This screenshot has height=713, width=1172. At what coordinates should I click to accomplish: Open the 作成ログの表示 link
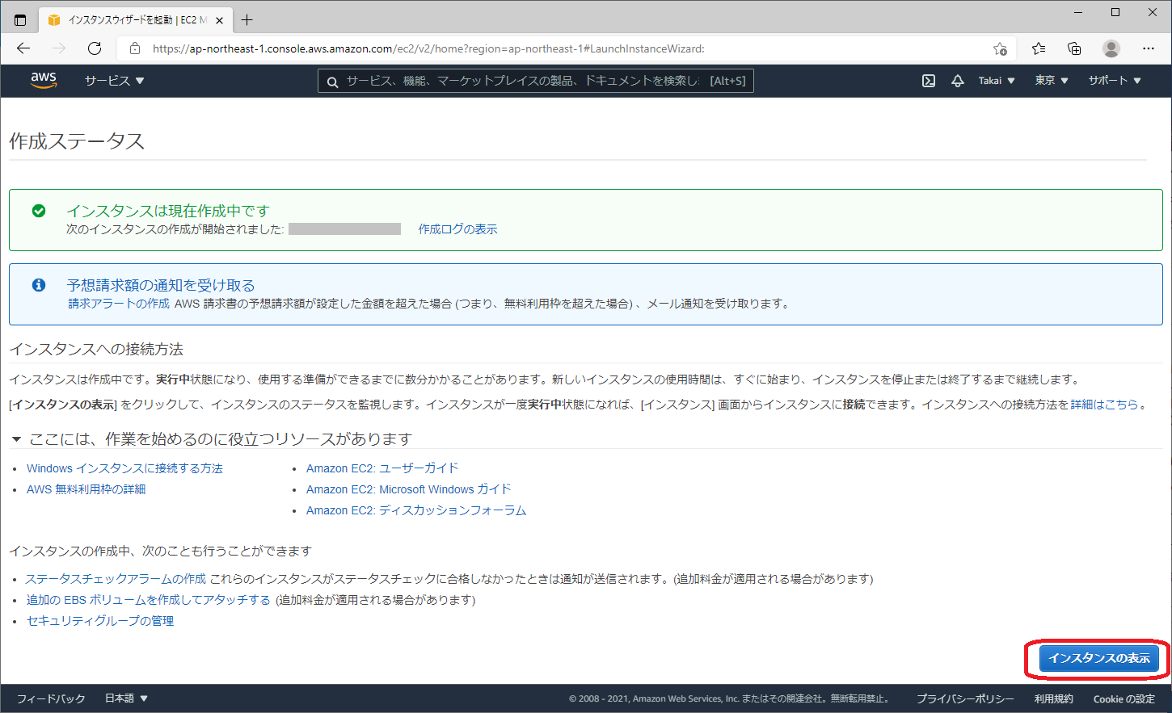457,229
